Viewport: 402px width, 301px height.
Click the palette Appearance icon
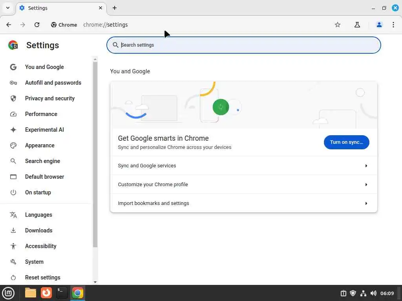pos(13,146)
